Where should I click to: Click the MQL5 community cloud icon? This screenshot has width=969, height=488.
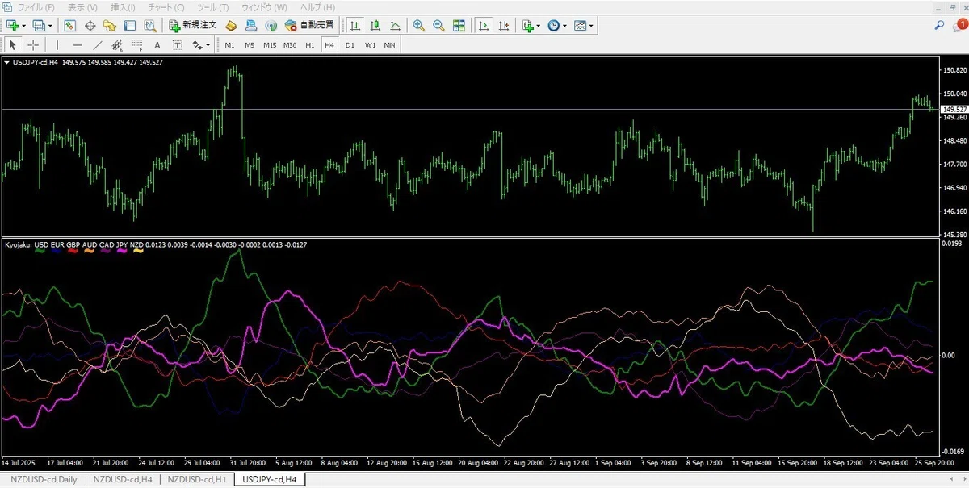[x=251, y=26]
